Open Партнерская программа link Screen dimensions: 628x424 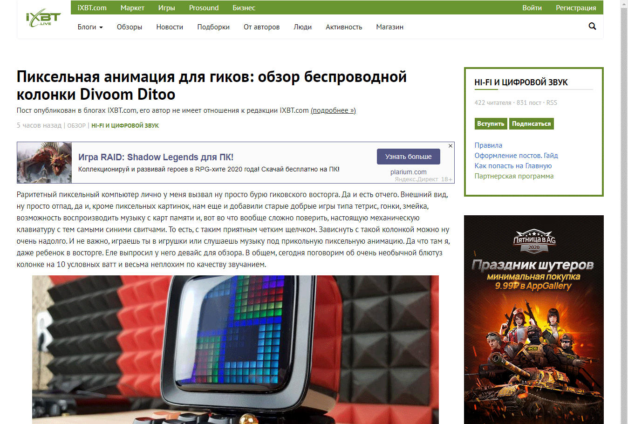click(x=514, y=176)
